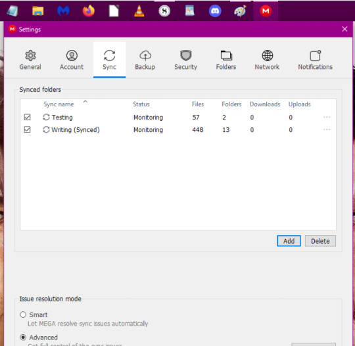Image resolution: width=355 pixels, height=346 pixels.
Task: Sort by the Files column header
Action: tap(198, 104)
